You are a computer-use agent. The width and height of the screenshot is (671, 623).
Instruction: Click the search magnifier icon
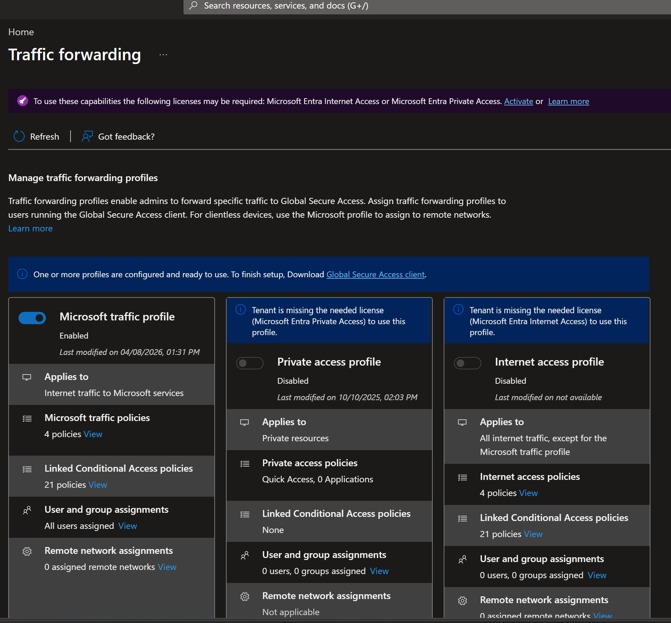pos(193,5)
